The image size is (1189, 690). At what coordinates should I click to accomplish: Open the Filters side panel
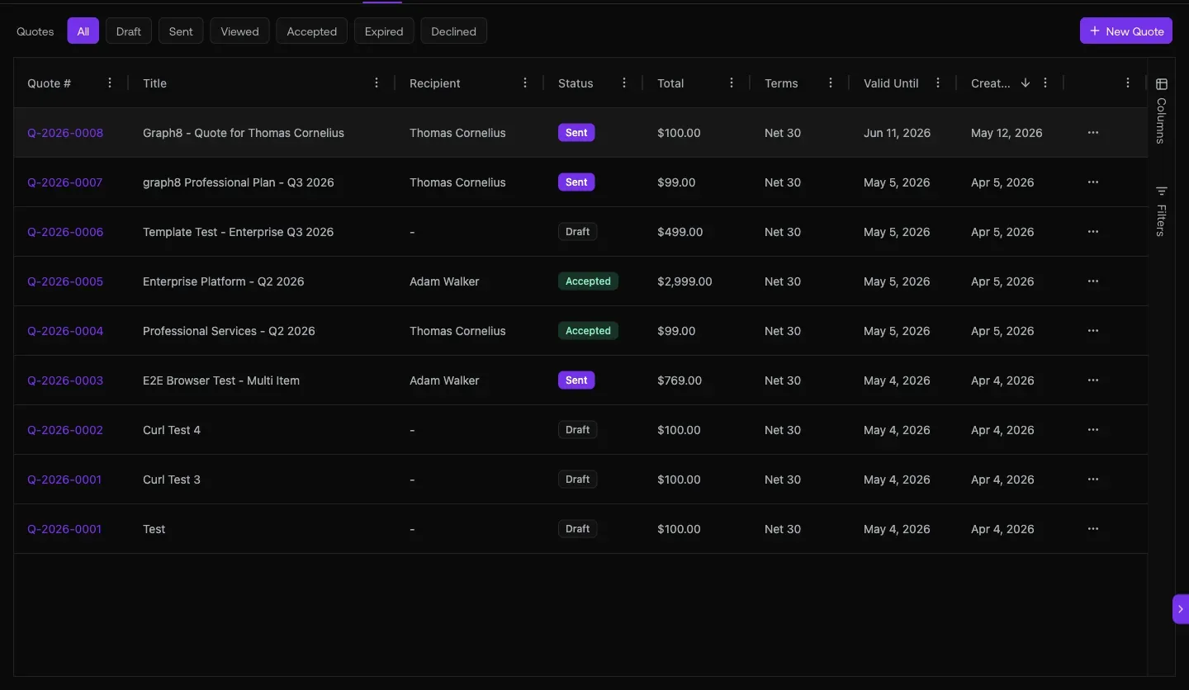1161,210
